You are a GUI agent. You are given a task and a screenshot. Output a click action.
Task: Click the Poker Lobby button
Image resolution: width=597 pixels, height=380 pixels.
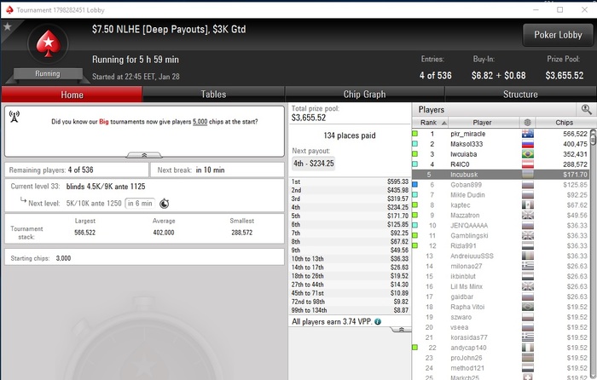tap(558, 35)
